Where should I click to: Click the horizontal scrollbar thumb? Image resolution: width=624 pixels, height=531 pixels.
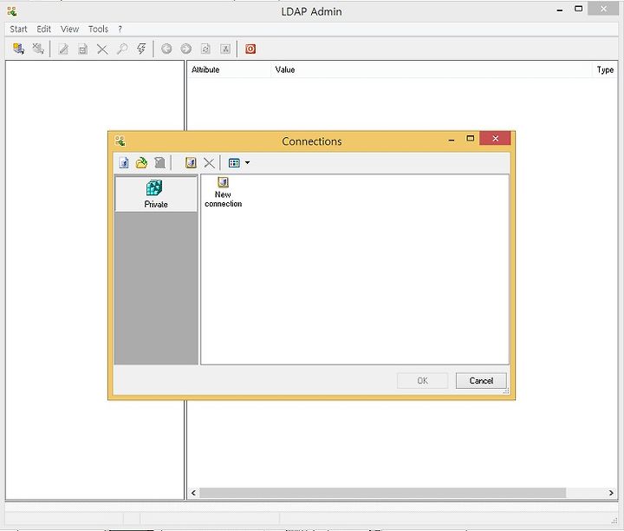(x=382, y=493)
